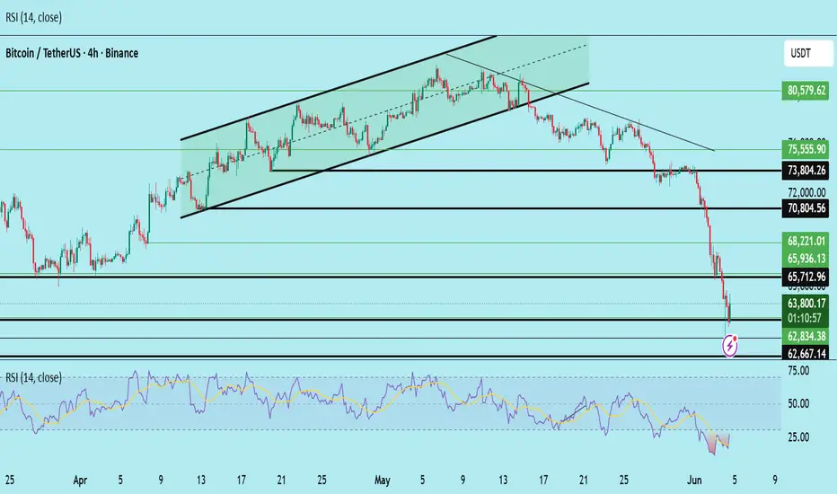The width and height of the screenshot is (837, 494).
Task: Select the 75,555.90 green price label
Action: 806,149
